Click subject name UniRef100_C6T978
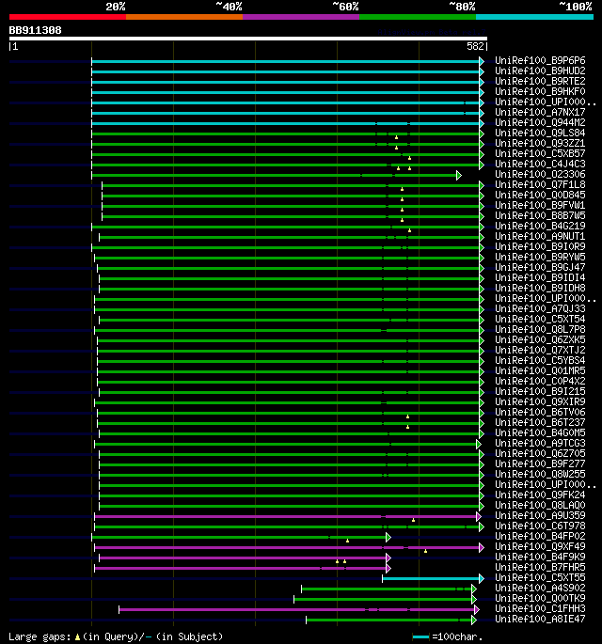602x644 pixels. click(x=540, y=526)
